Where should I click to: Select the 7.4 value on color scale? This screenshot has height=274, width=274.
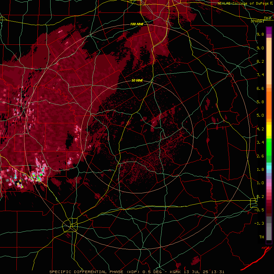pos(260,75)
